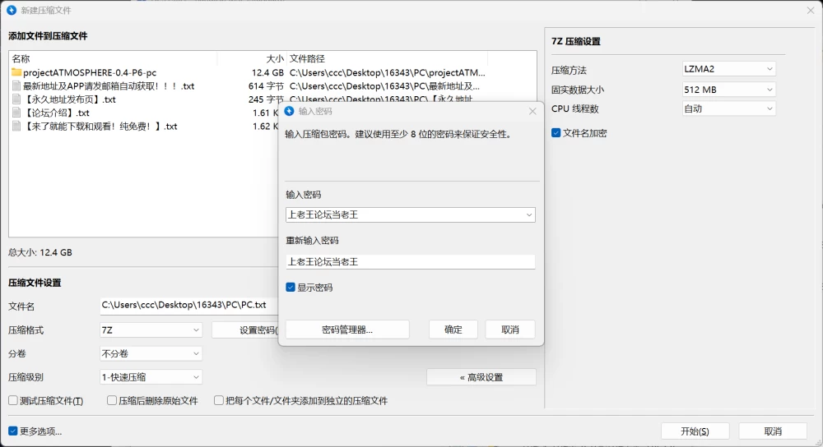Click file icon of 【永久地址发布页】.txt
The height and width of the screenshot is (447, 823).
[16, 99]
